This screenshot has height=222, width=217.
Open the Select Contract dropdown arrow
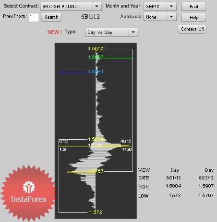pos(96,6)
